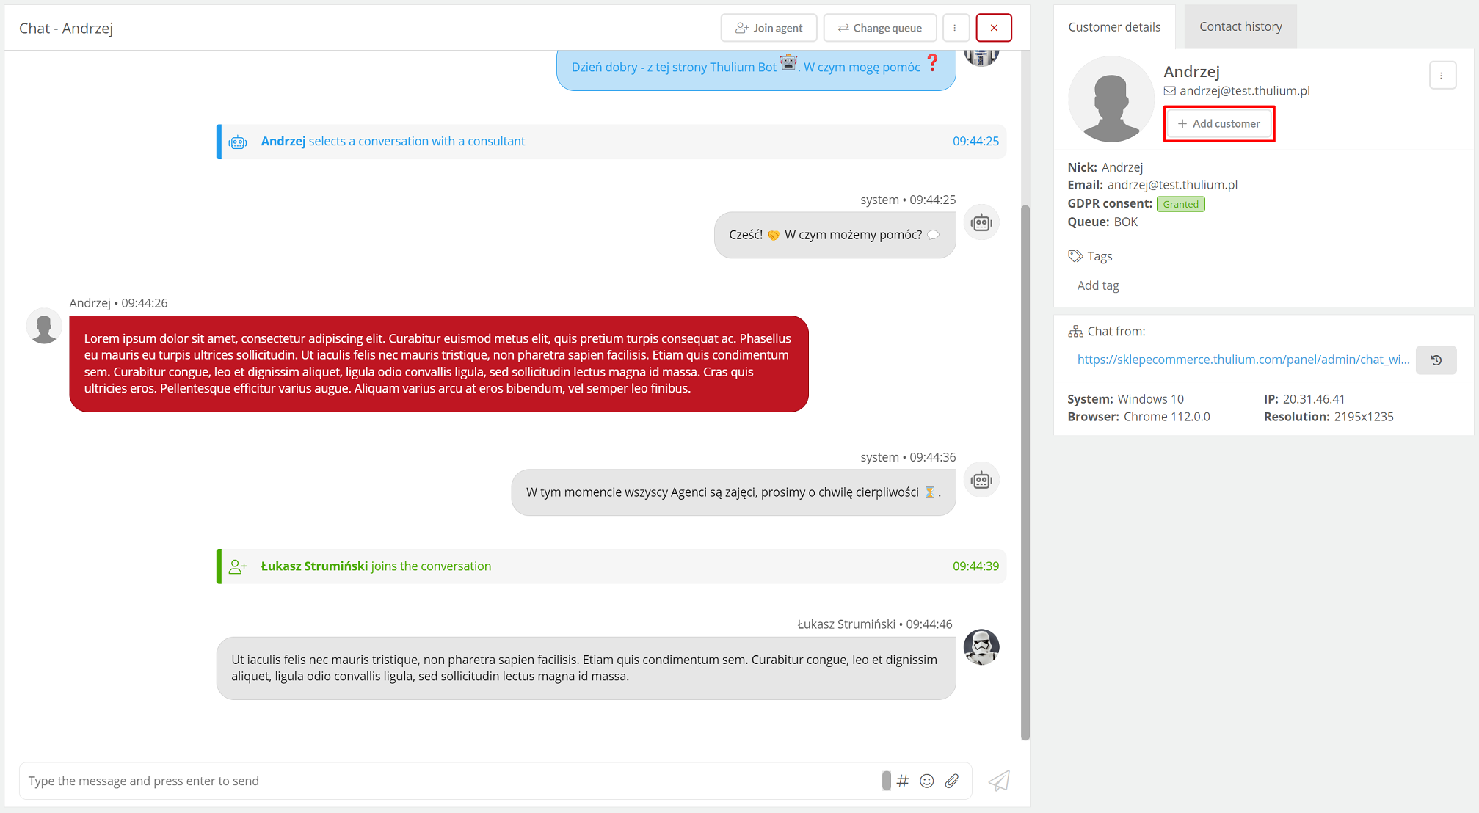
Task: Click the chat URL history refresh icon
Action: pyautogui.click(x=1436, y=360)
